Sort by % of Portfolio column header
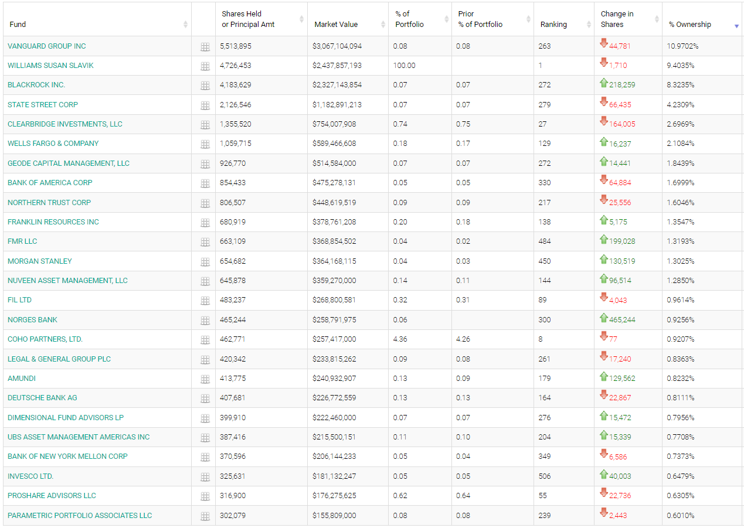The width and height of the screenshot is (744, 528). 420,19
